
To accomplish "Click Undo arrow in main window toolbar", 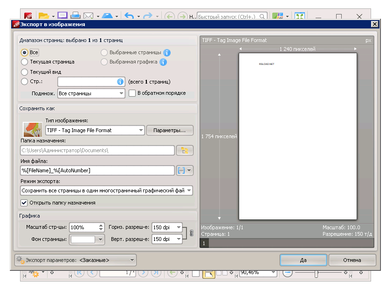I will click(x=129, y=16).
